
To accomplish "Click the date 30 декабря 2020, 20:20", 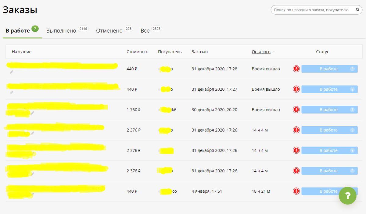I will [x=214, y=110].
